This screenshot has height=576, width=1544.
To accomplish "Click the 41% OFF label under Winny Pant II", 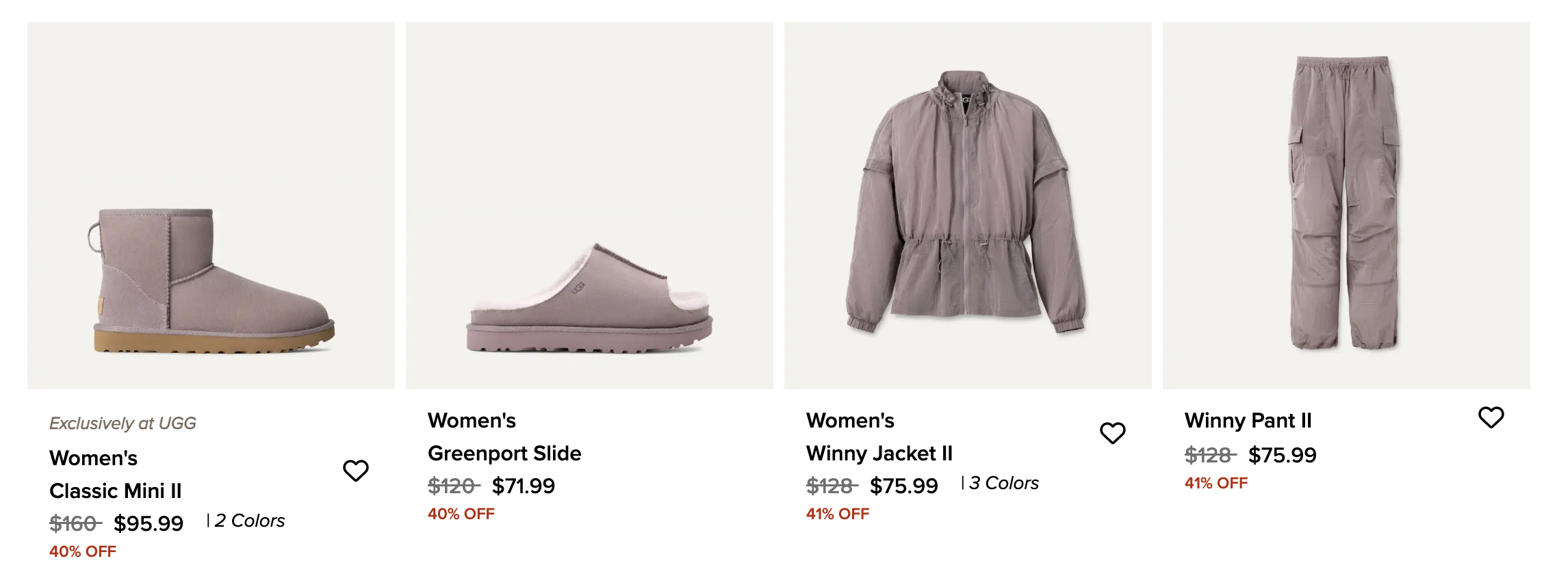I will point(1216,483).
